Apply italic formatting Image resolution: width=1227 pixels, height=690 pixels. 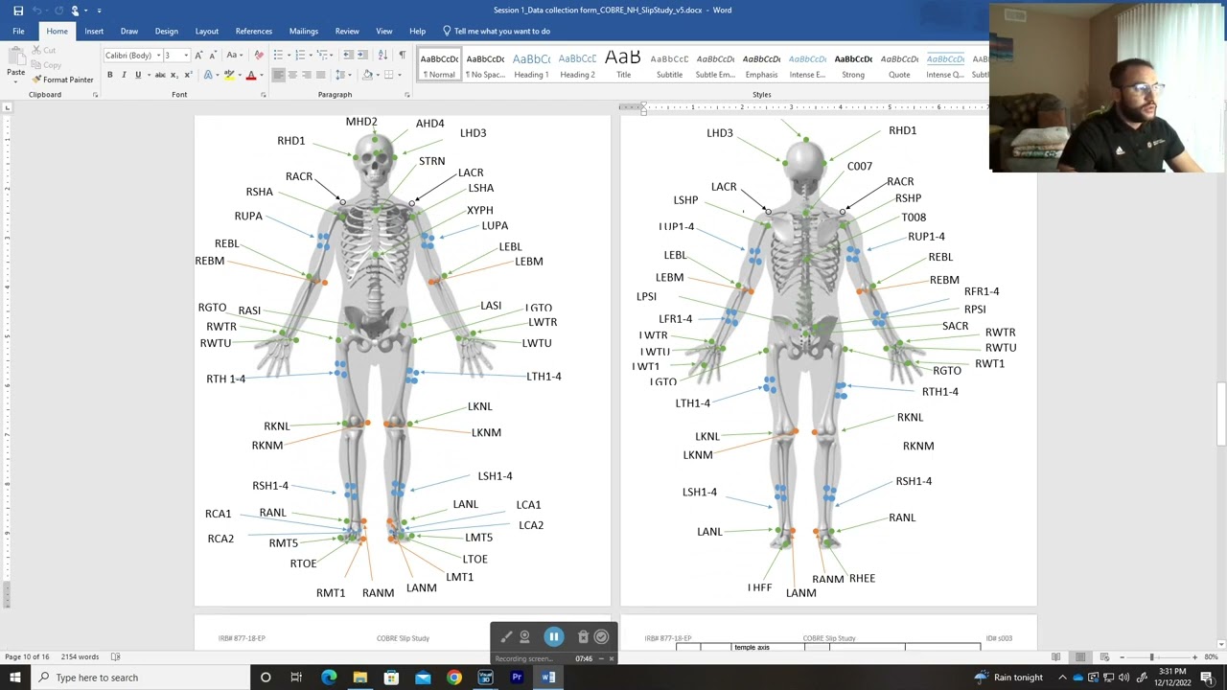pyautogui.click(x=124, y=75)
